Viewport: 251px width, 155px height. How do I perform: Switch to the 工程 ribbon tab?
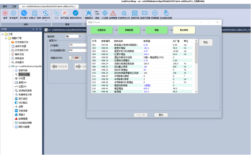[14, 7]
